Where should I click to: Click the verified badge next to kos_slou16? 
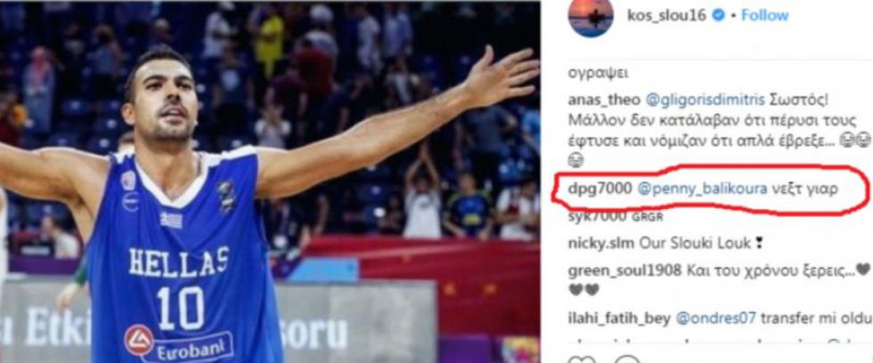[718, 15]
